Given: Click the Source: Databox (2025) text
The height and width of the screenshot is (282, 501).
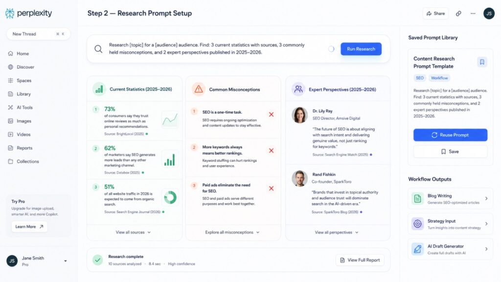Looking at the screenshot, I should (122, 173).
